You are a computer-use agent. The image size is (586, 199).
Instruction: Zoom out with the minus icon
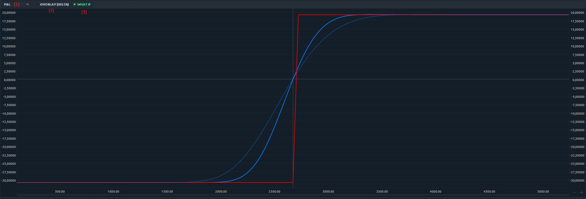(574, 193)
